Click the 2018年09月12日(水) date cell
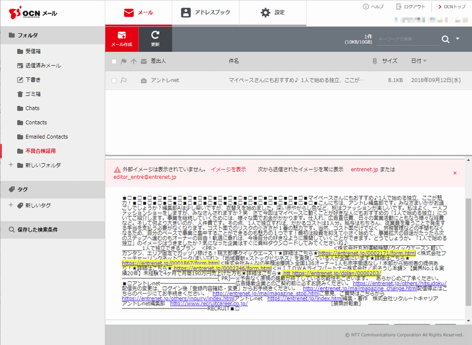The image size is (472, 345). pyautogui.click(x=436, y=80)
